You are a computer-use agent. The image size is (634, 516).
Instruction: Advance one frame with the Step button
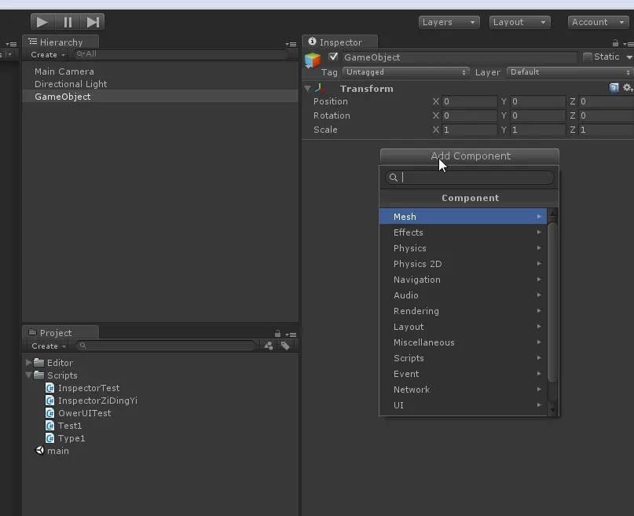[93, 22]
